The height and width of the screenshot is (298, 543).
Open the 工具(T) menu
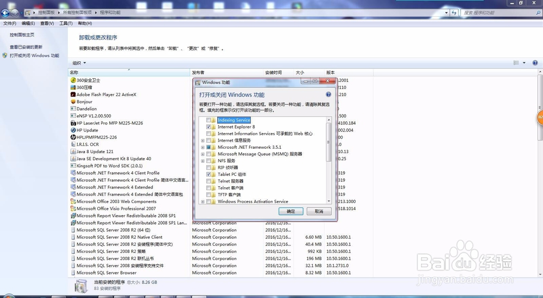click(66, 23)
